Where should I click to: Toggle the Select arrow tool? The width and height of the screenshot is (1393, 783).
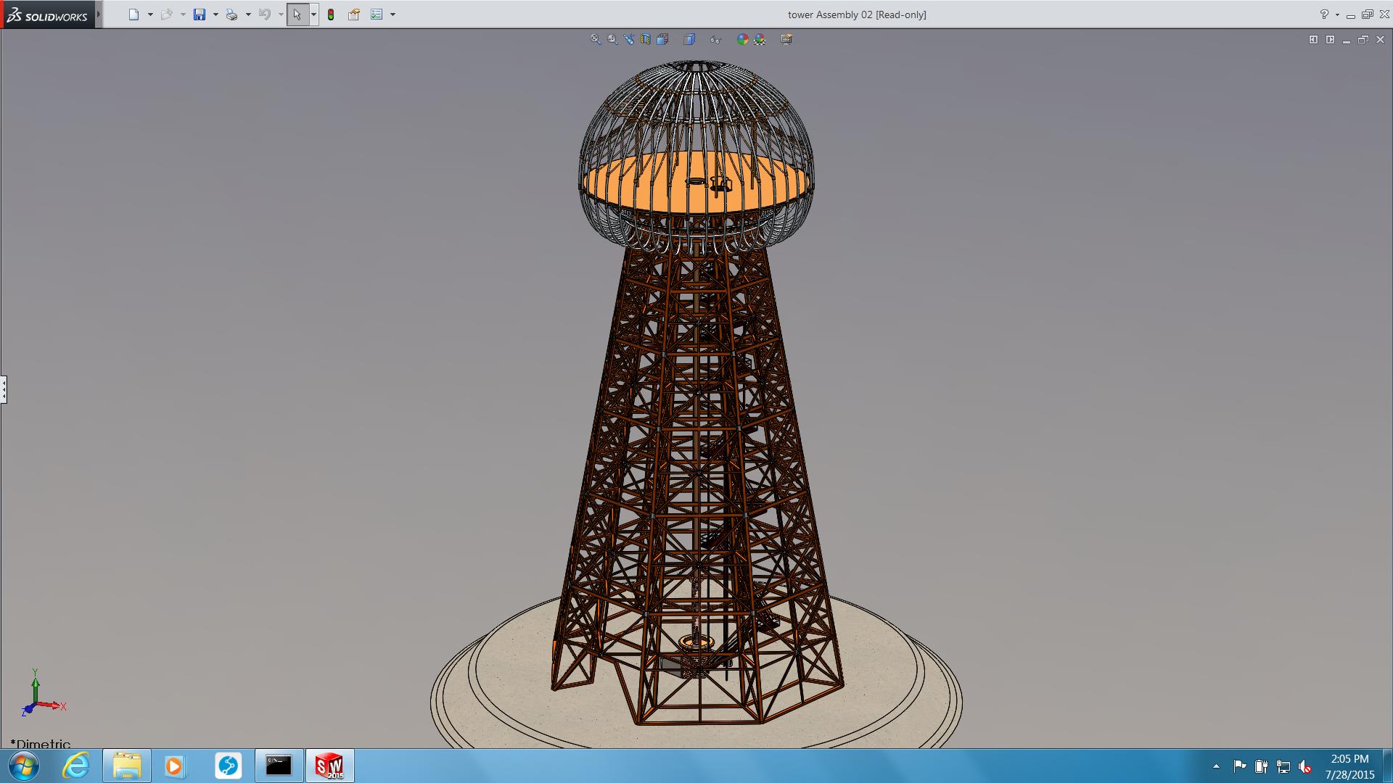[x=297, y=14]
